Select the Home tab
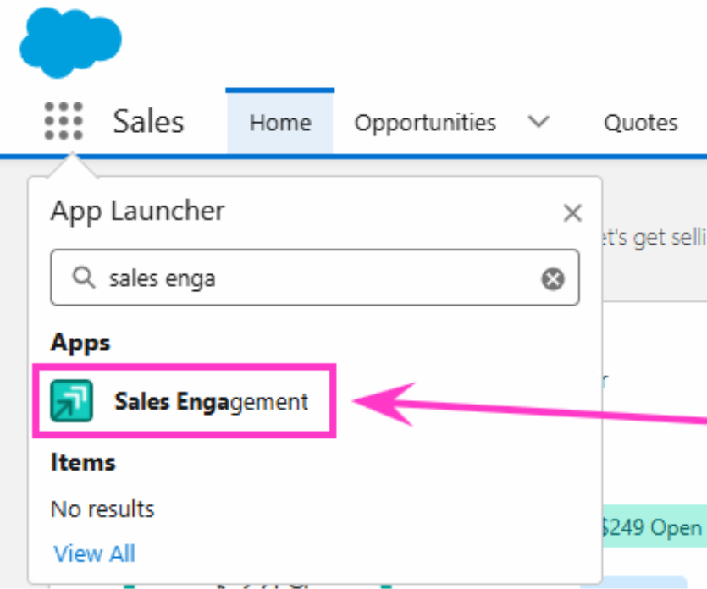 point(280,123)
